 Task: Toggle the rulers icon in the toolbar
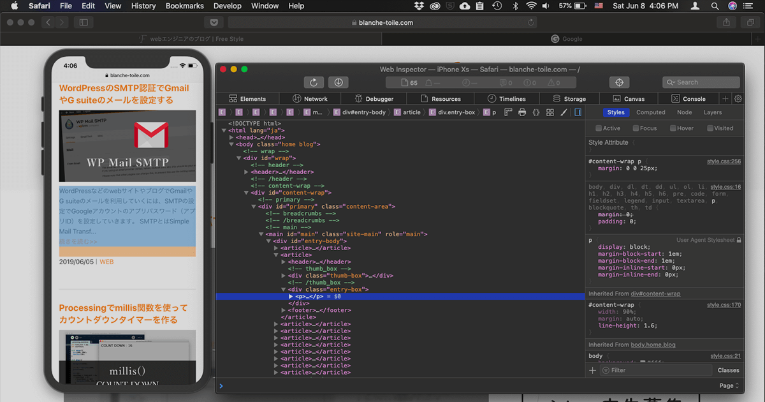point(508,112)
